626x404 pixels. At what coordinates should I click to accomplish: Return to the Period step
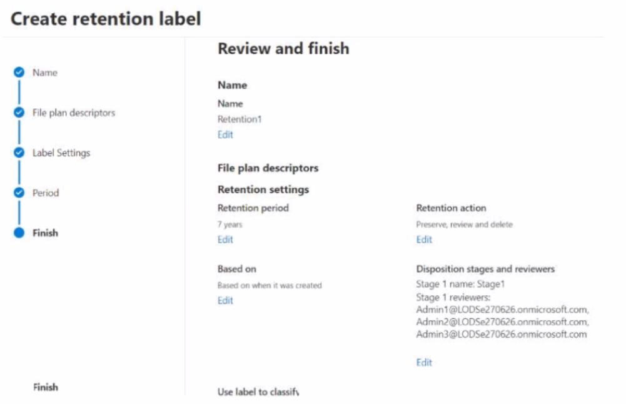click(46, 193)
